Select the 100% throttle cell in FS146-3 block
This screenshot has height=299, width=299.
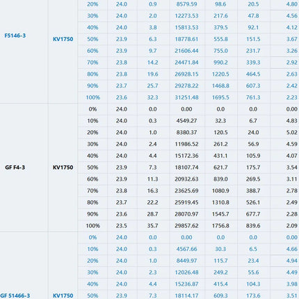pos(92,97)
